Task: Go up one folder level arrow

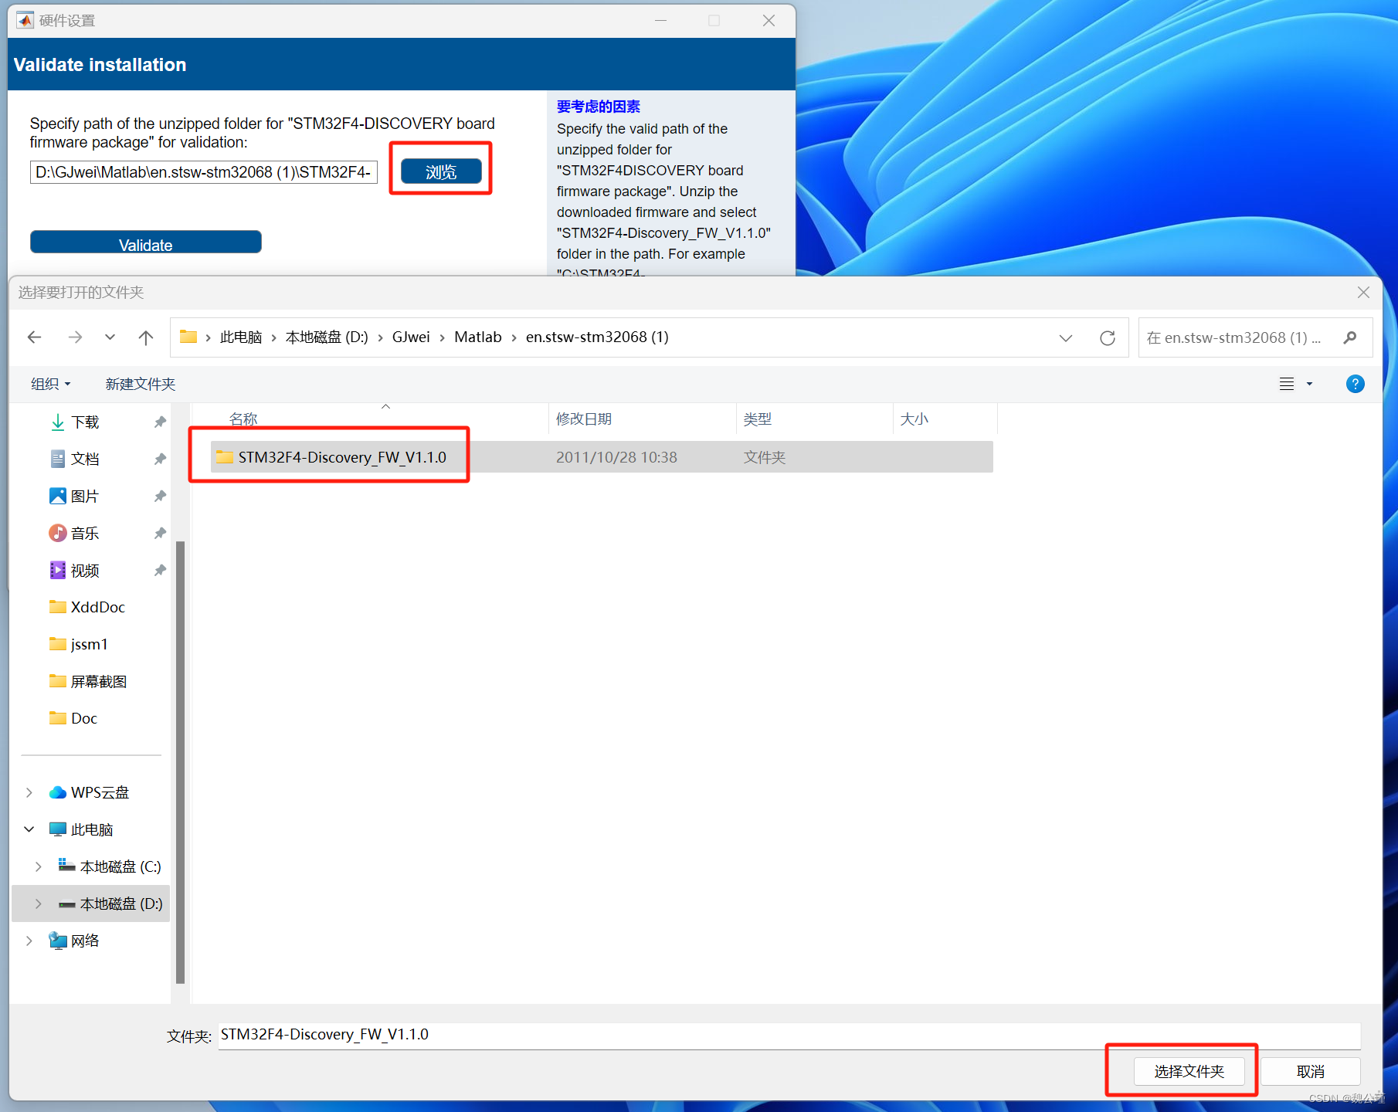Action: point(145,337)
